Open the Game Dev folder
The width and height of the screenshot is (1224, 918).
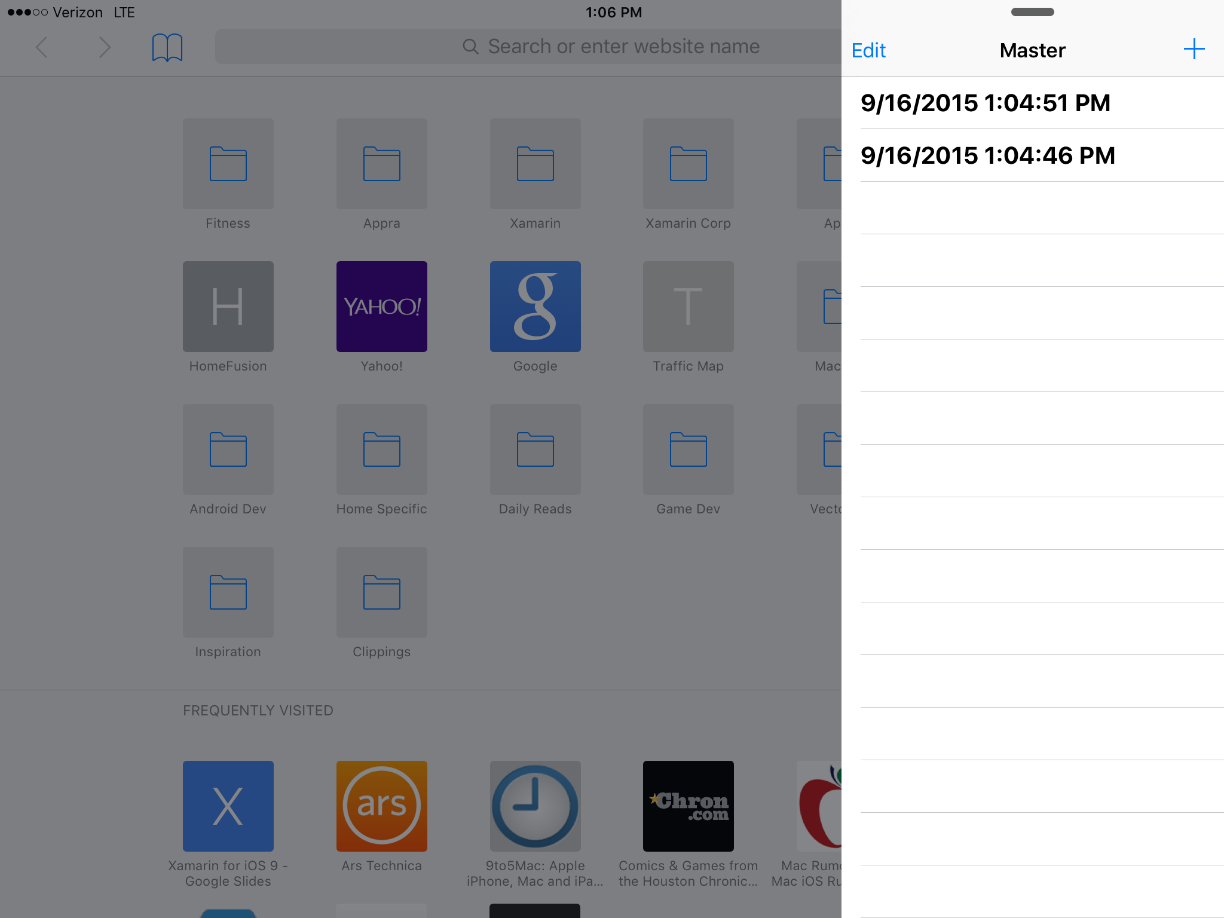click(x=688, y=449)
